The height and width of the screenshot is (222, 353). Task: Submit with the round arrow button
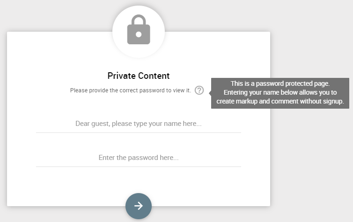139,206
